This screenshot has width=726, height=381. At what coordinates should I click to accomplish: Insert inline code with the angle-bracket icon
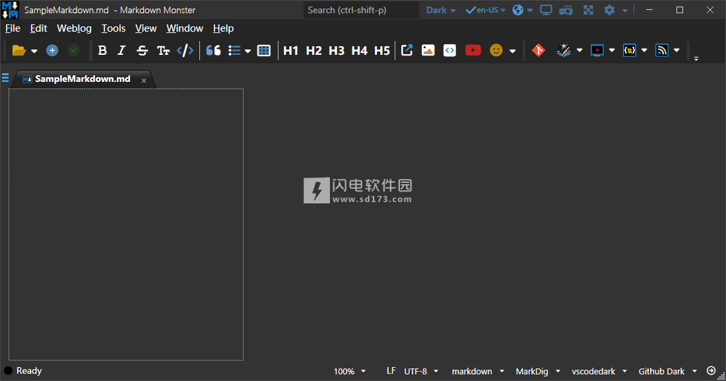tap(185, 50)
